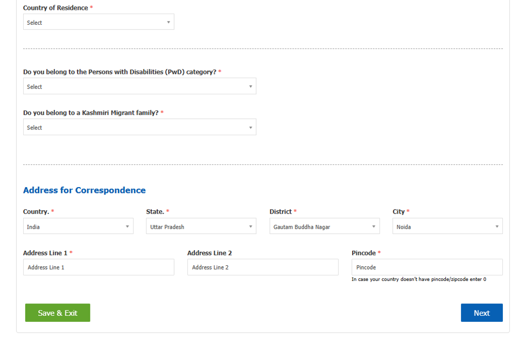Image resolution: width=525 pixels, height=345 pixels.
Task: Click the blue Next button
Action: pos(482,313)
